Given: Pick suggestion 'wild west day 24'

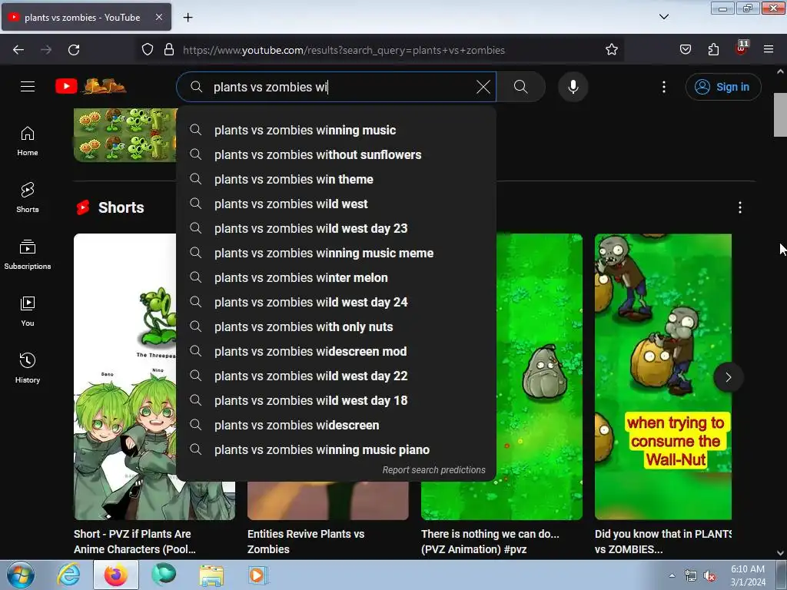Looking at the screenshot, I should click(337, 302).
